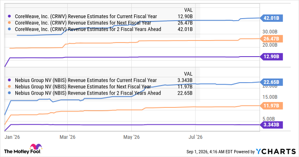Click the 'Sep 1, 2026, 4:16 AM EDT' timestamp
The image size is (299, 157).
coord(210,152)
